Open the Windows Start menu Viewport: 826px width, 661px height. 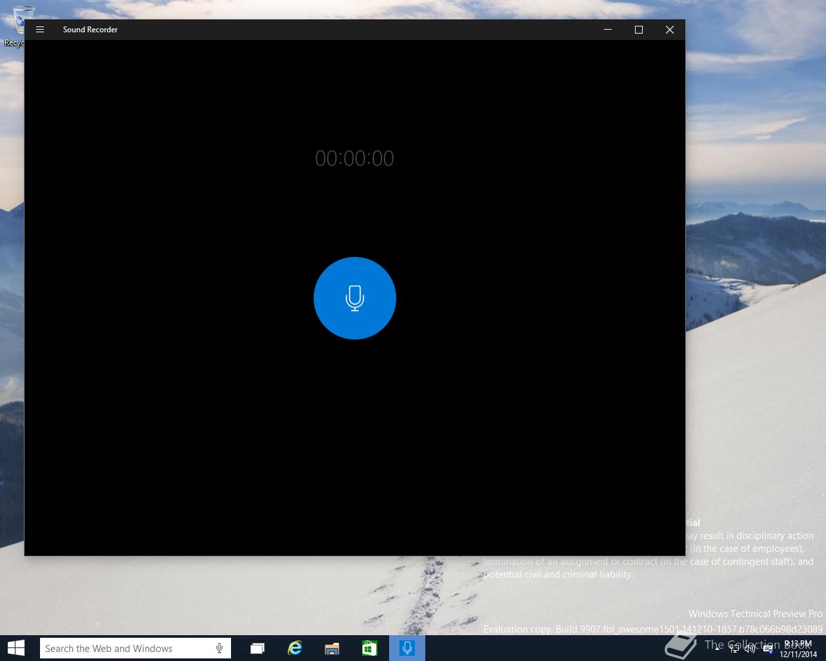point(16,648)
